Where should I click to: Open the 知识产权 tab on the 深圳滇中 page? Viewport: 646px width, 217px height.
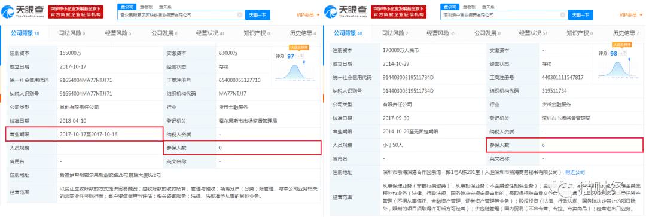(x=580, y=33)
